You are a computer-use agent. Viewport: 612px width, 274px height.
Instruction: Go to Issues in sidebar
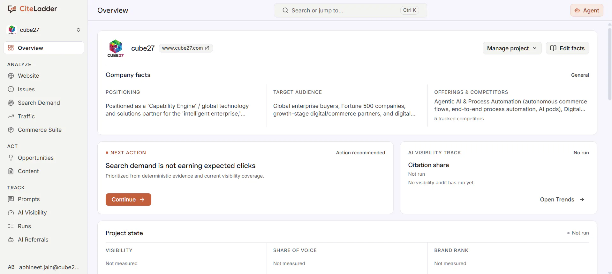click(44, 89)
